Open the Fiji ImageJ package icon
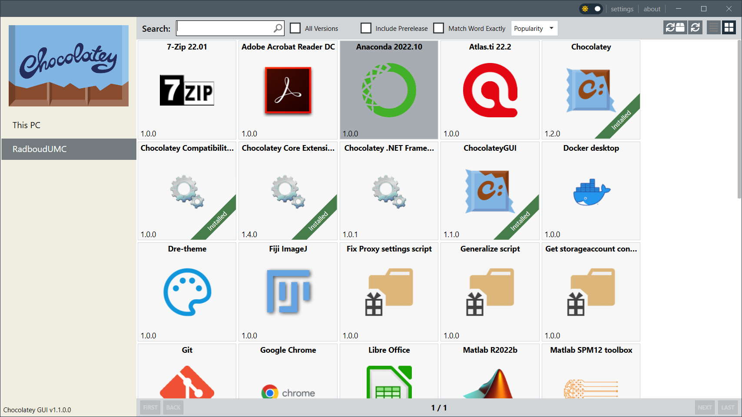The width and height of the screenshot is (742, 417). [x=288, y=291]
